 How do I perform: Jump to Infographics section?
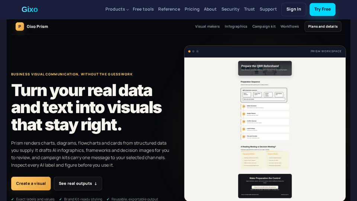tap(236, 26)
